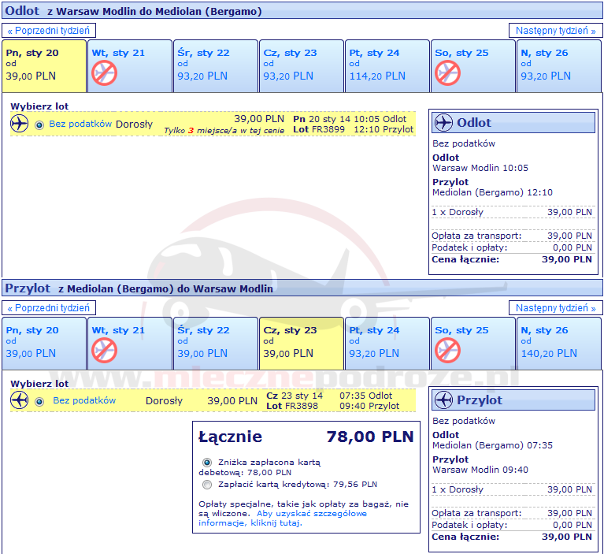Select the radio button for flight FR3899
Image resolution: width=604 pixels, height=554 pixels.
pyautogui.click(x=39, y=125)
